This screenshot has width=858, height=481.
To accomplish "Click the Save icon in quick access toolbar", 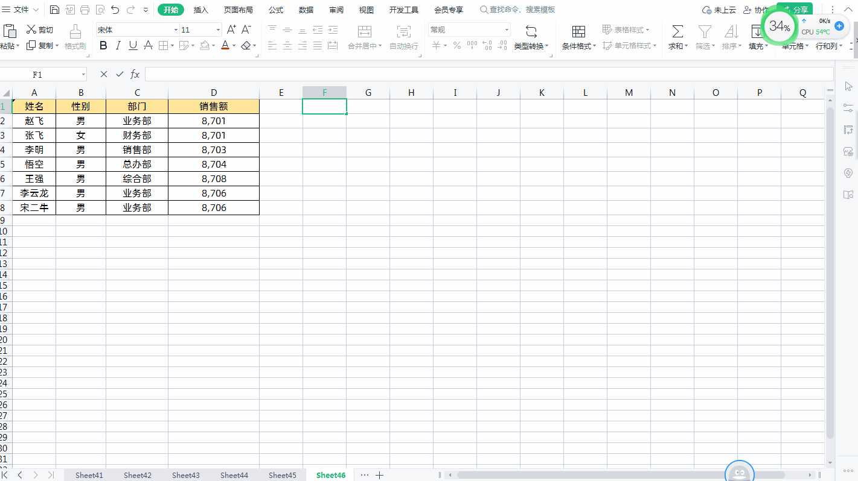I will [54, 10].
